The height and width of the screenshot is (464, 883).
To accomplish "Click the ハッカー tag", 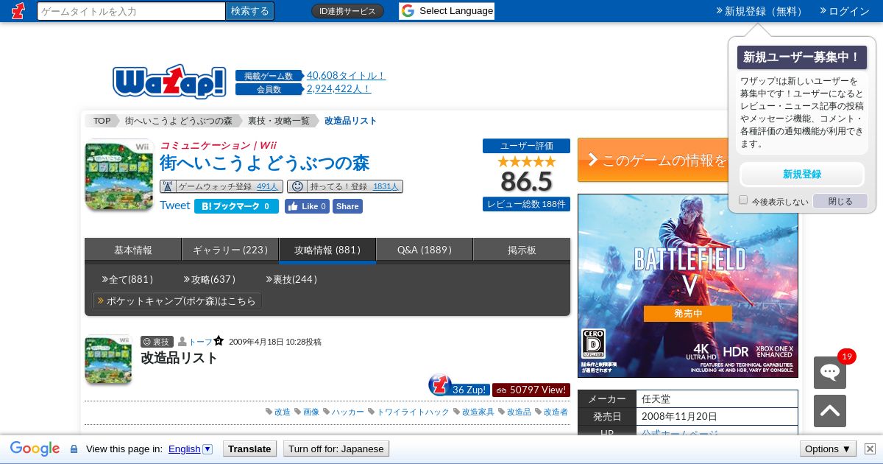I will pyautogui.click(x=347, y=412).
